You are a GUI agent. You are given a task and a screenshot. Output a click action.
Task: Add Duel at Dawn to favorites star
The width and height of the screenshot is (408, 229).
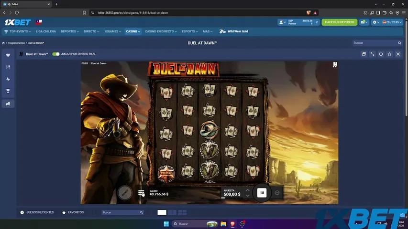[389, 54]
